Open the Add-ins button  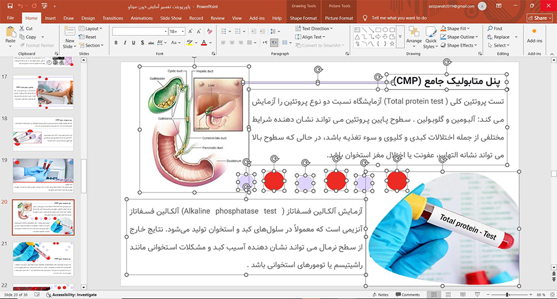534,35
